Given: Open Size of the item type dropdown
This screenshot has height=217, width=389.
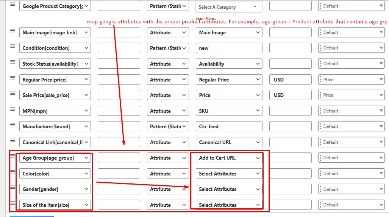Looking at the screenshot, I should point(168,205).
